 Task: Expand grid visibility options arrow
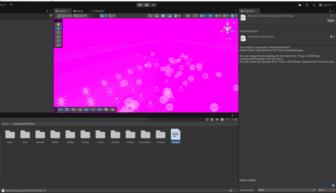106,16
